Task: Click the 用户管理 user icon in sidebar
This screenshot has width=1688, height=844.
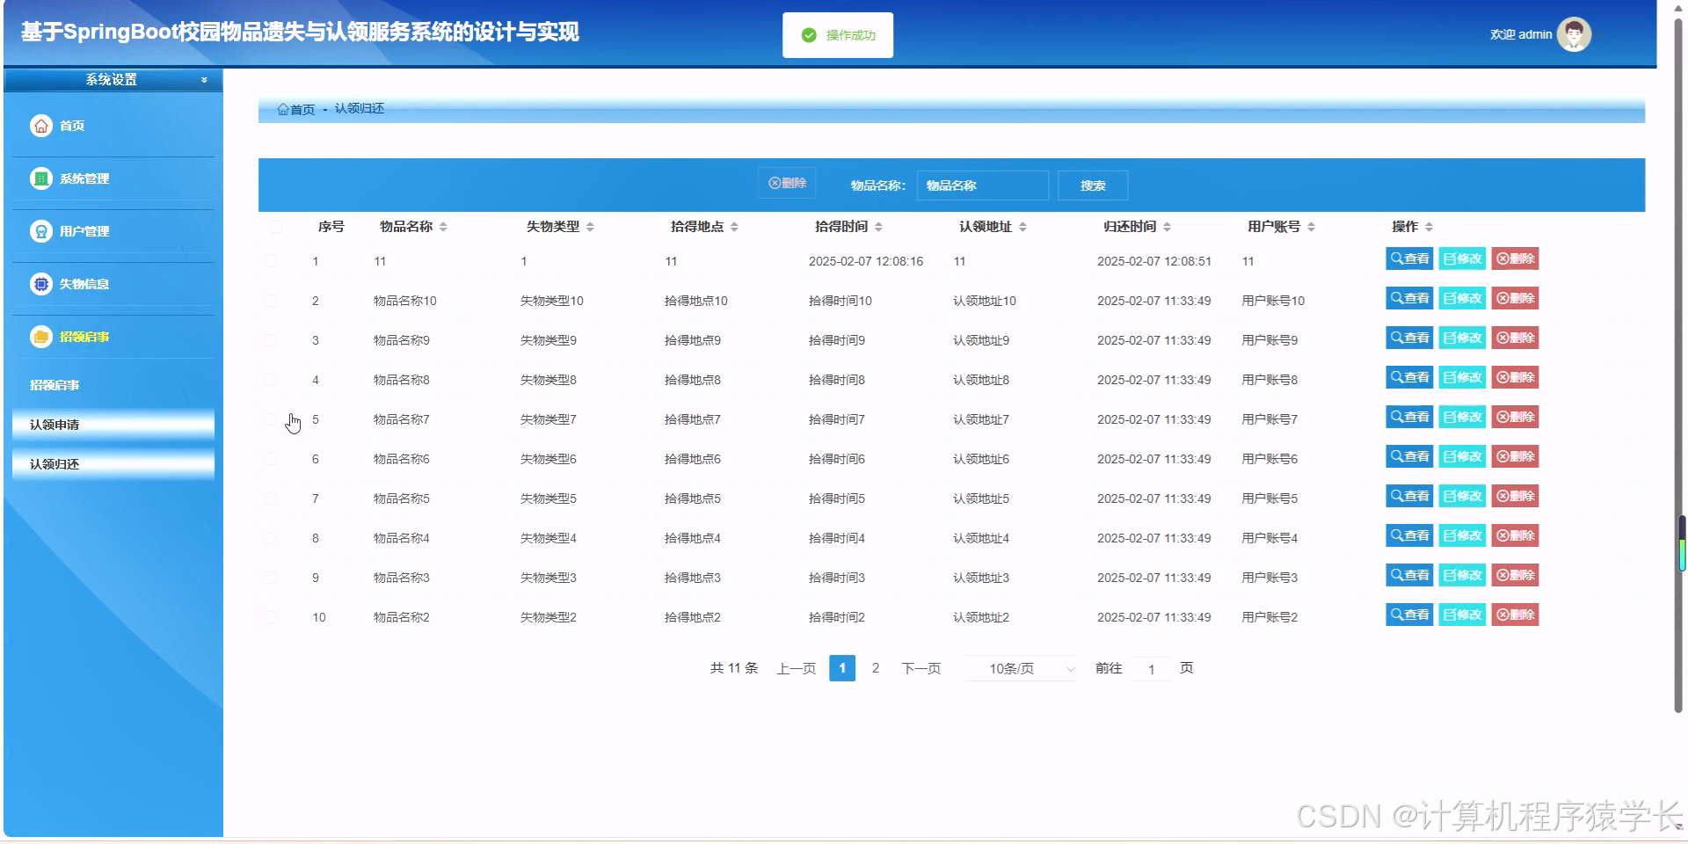Action: click(40, 231)
